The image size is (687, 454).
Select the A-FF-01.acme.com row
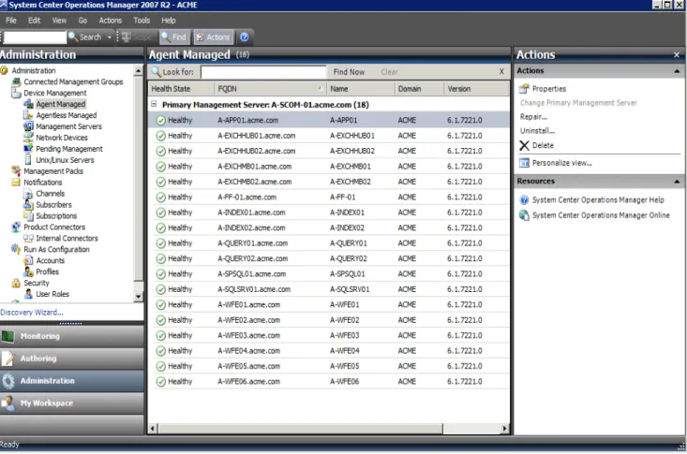(x=329, y=198)
